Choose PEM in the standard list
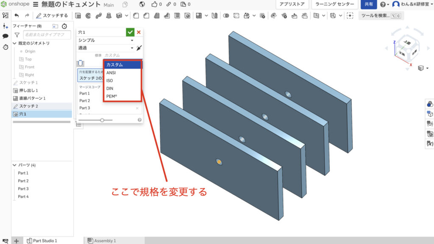The image size is (434, 244). pyautogui.click(x=122, y=96)
